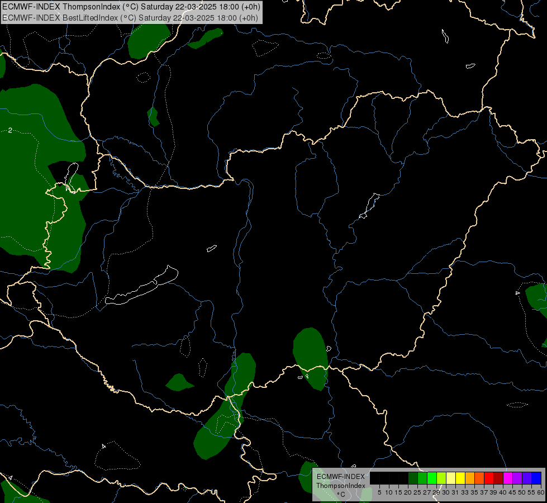Click the BestLiftedIndex header line at top
This screenshot has width=547, height=503.
[130, 17]
